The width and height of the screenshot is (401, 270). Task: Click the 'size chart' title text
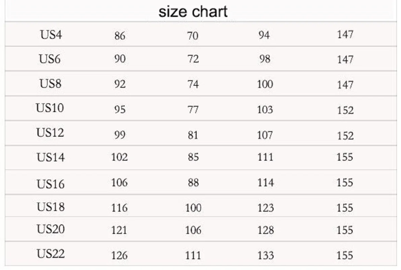193,12
